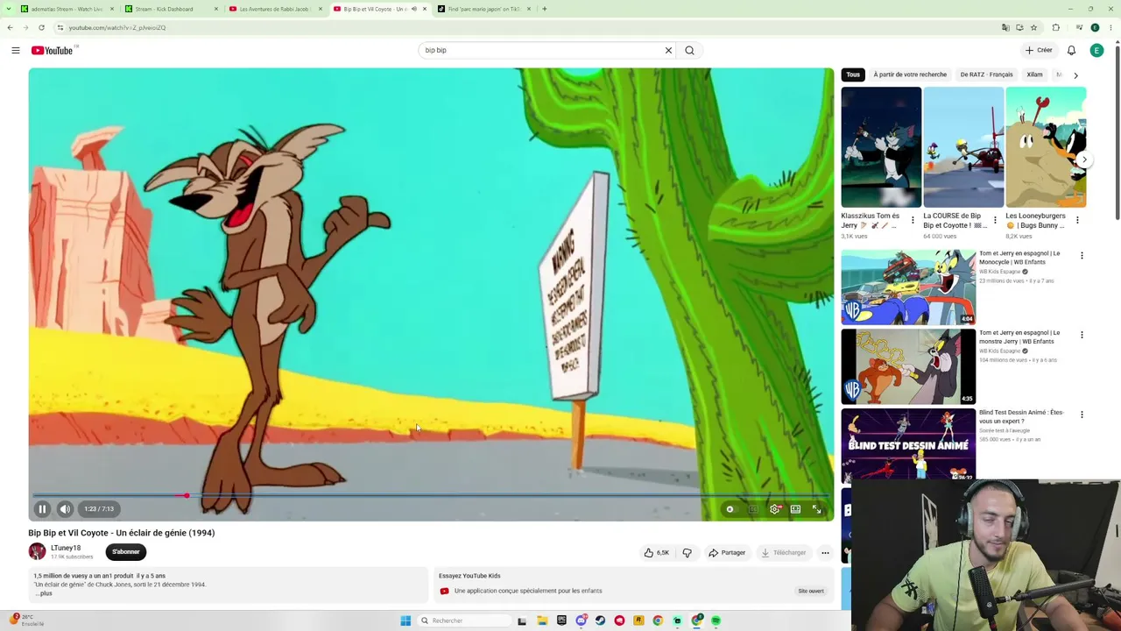The image size is (1121, 631).
Task: Bookmark this page with the star
Action: 1033,27
